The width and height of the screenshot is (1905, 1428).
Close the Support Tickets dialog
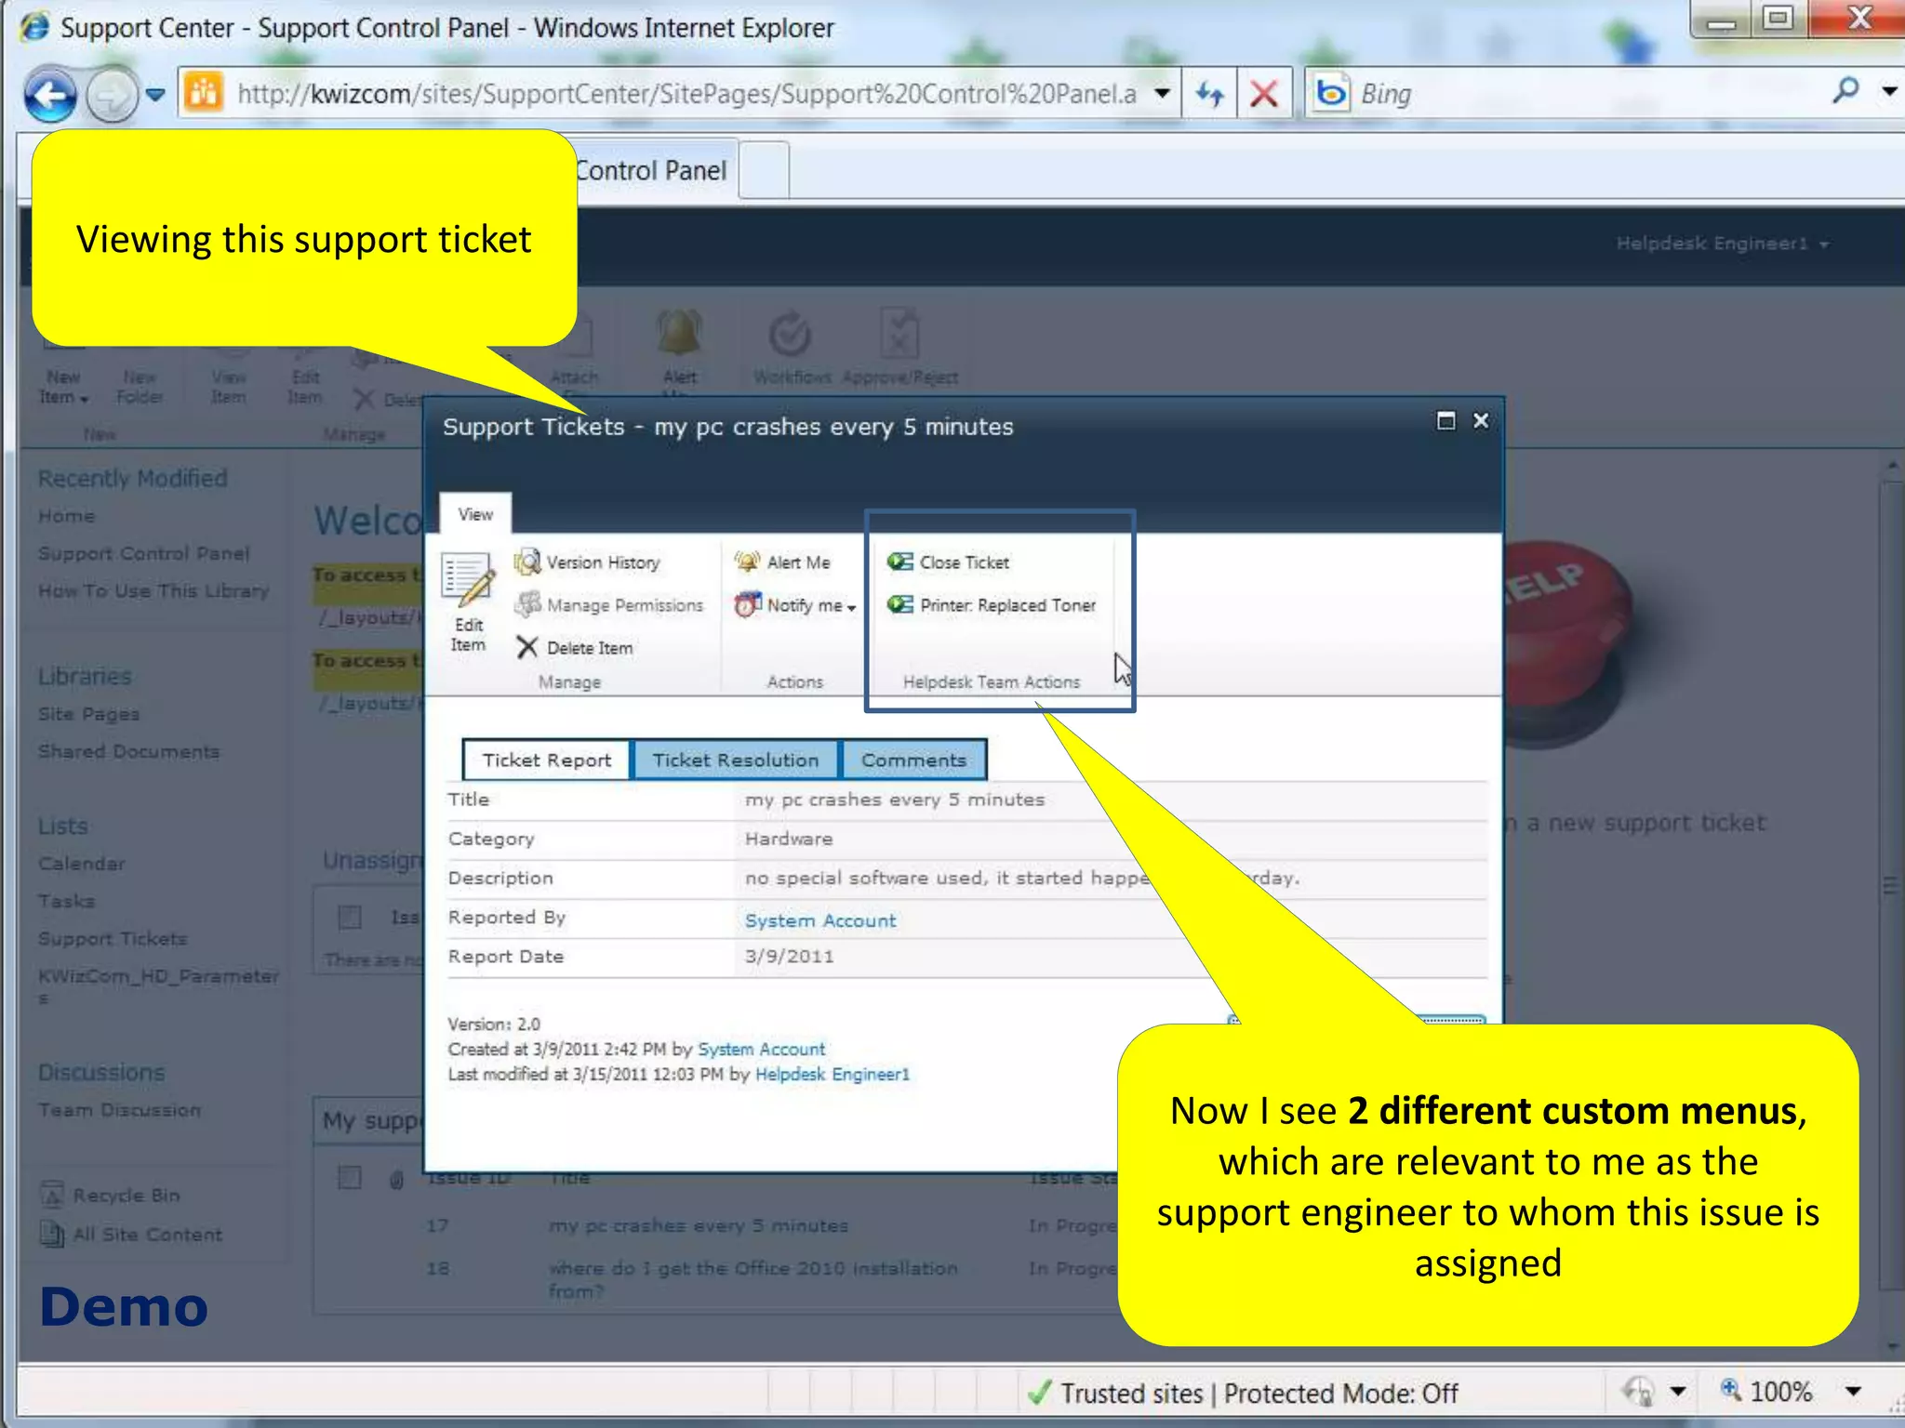coord(1481,421)
